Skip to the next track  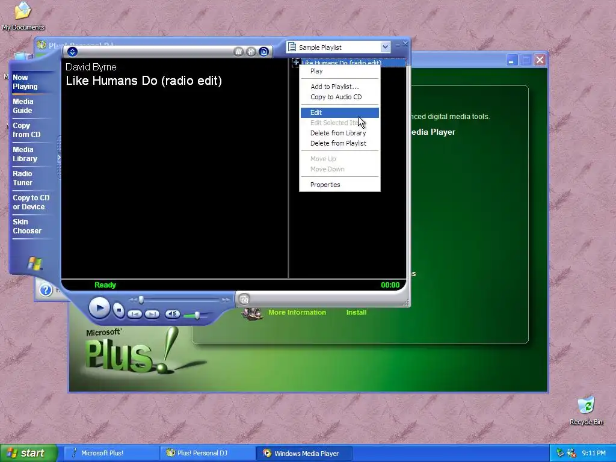(152, 314)
